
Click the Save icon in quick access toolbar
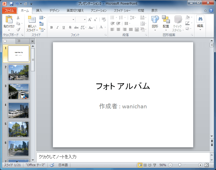click(11, 4)
